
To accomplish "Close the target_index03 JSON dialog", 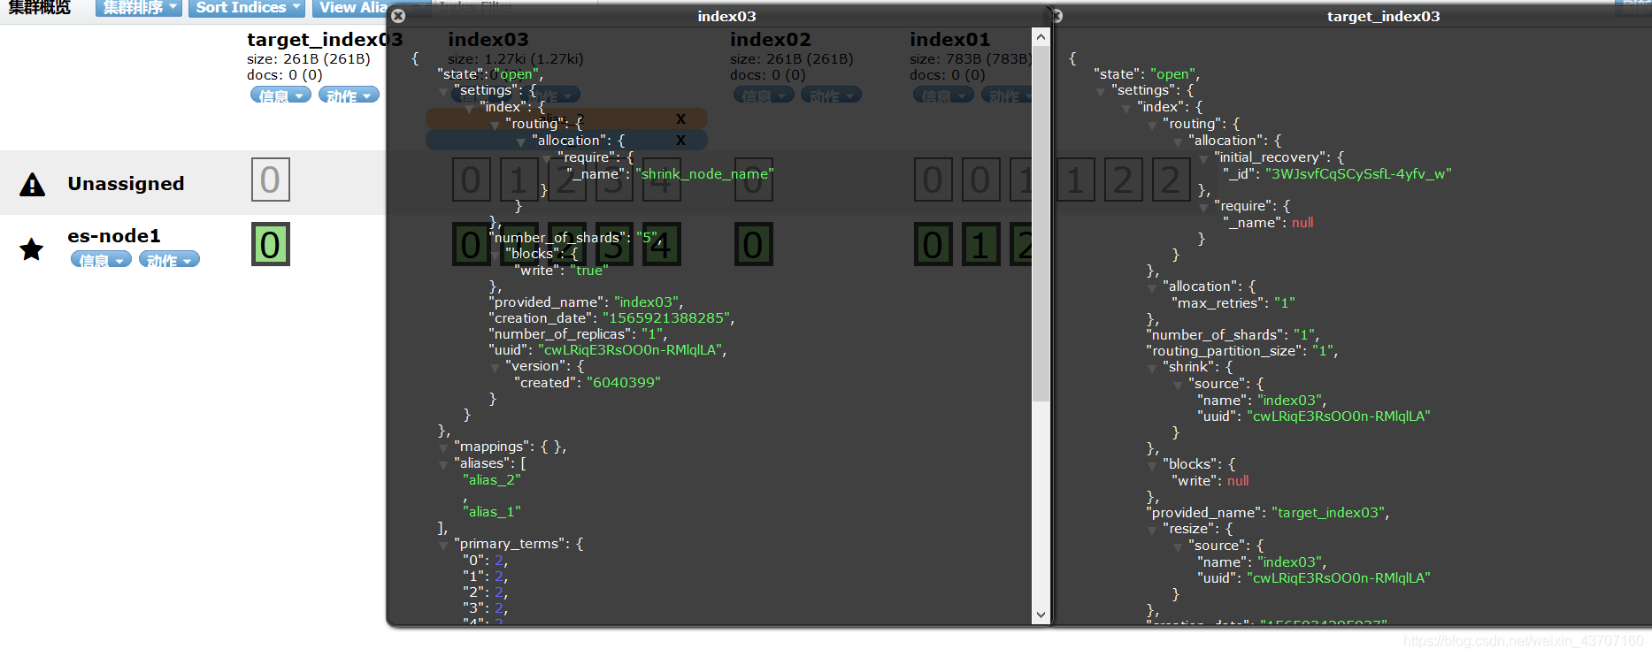I will 1057,16.
